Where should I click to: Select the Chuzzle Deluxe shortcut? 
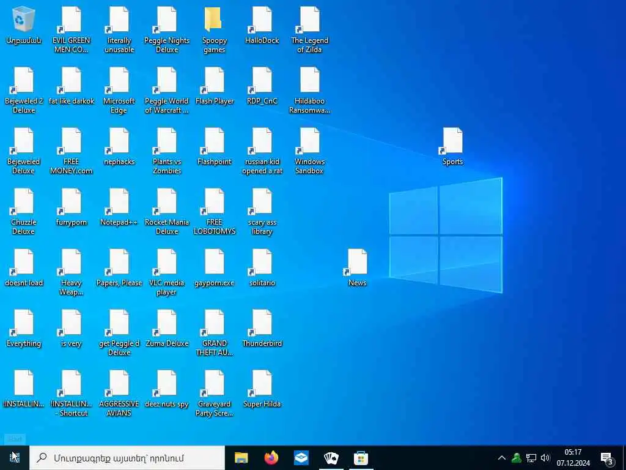click(x=24, y=212)
